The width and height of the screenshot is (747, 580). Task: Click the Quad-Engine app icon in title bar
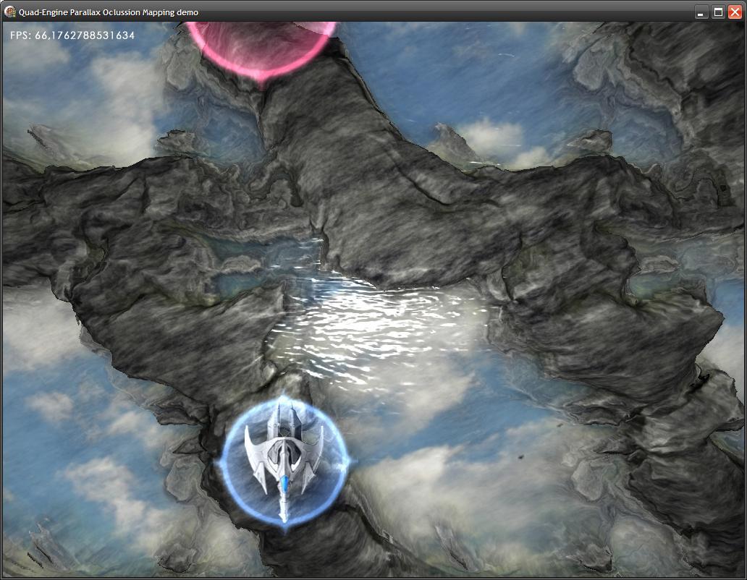pyautogui.click(x=9, y=12)
